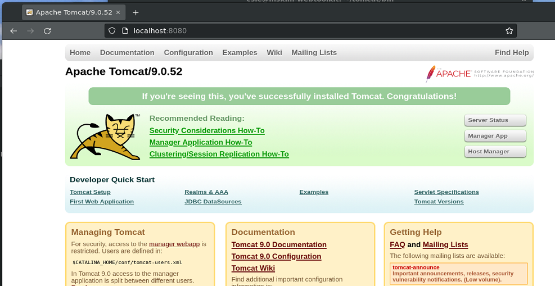
Task: Click Find Help in the navigation bar
Action: (512, 53)
